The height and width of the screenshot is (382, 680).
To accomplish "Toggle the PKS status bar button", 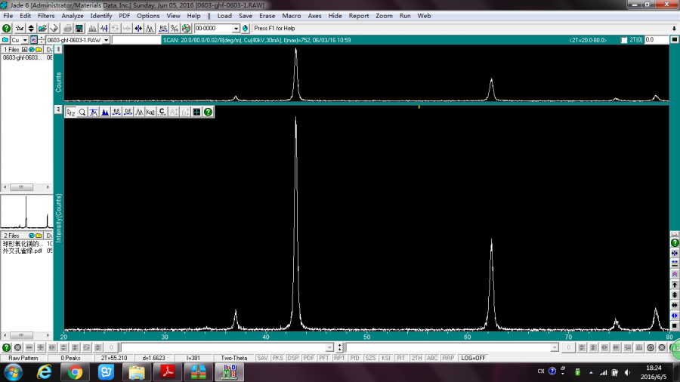I will pyautogui.click(x=278, y=358).
